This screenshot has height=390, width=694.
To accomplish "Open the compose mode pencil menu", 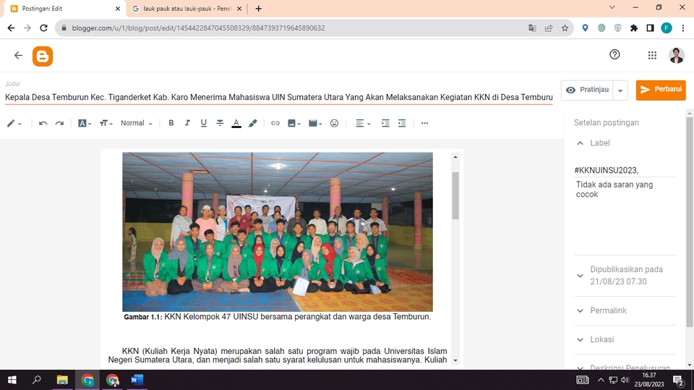I will point(14,123).
